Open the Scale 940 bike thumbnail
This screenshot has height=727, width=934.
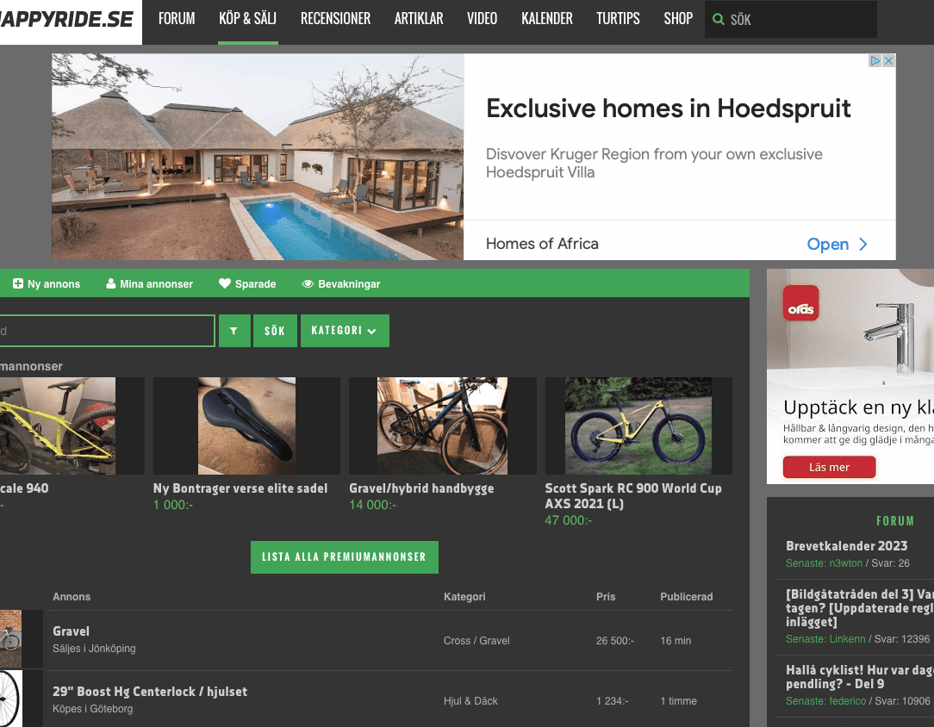pos(58,426)
